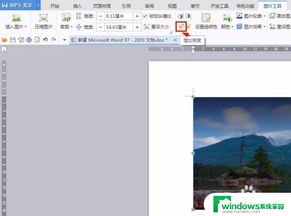Image resolution: width=291 pixels, height=216 pixels.
Task: Click the increase brightness icon
Action: pyautogui.click(x=181, y=27)
